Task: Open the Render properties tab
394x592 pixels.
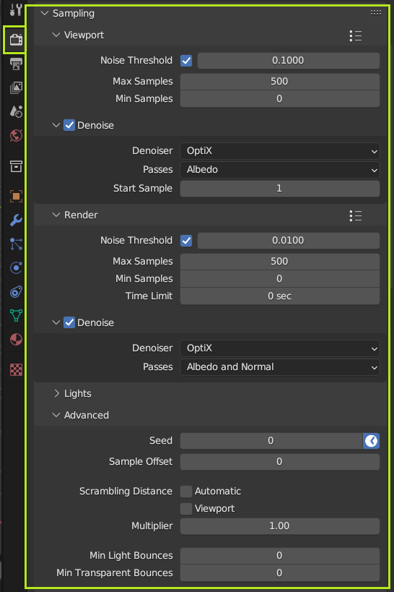Action: 16,39
